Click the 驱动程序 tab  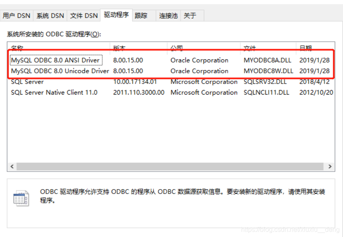(x=116, y=15)
